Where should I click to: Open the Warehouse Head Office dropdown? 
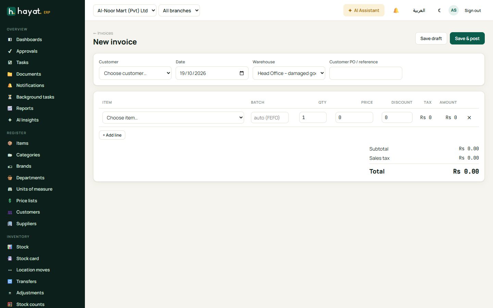[289, 73]
